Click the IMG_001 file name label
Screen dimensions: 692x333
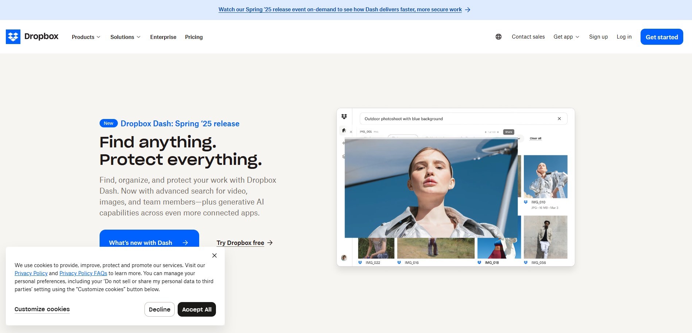point(366,132)
